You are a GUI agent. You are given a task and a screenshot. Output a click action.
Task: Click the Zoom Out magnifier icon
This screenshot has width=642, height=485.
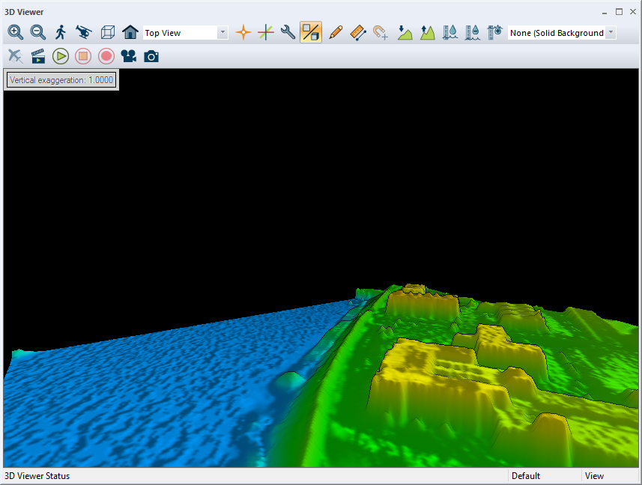[38, 32]
